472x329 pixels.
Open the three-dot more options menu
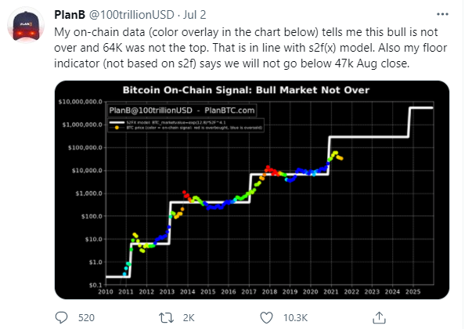pos(442,14)
